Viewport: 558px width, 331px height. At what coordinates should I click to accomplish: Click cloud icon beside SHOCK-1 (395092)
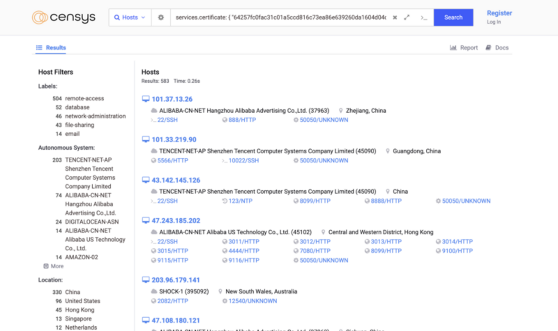pyautogui.click(x=154, y=292)
